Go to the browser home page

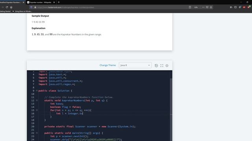[11, 7]
